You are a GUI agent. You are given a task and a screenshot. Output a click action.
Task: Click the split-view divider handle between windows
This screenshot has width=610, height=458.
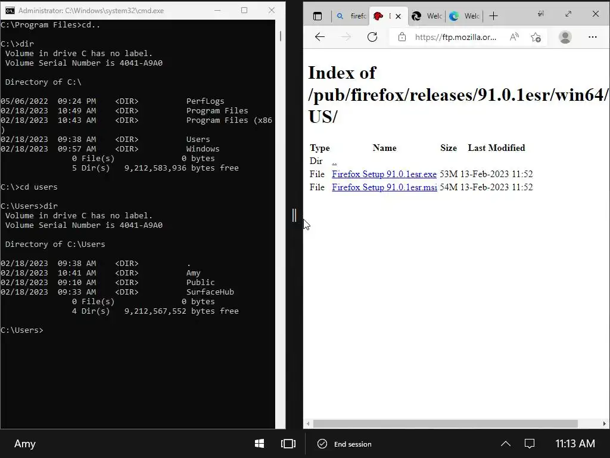tap(294, 215)
